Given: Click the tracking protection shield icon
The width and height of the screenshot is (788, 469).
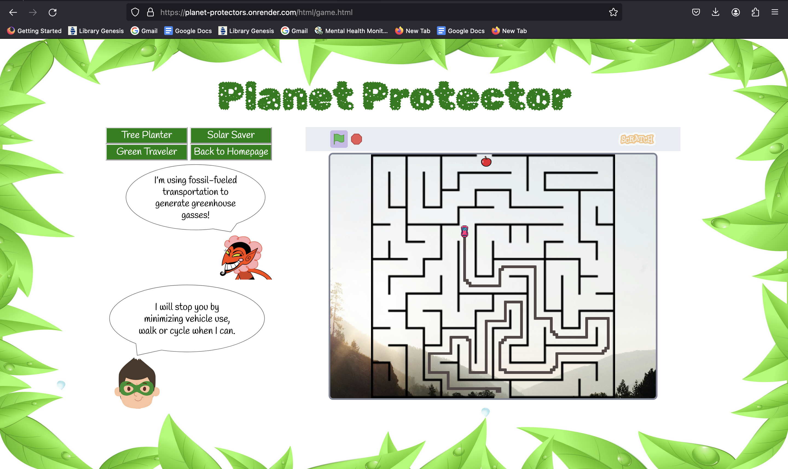Looking at the screenshot, I should click(135, 12).
